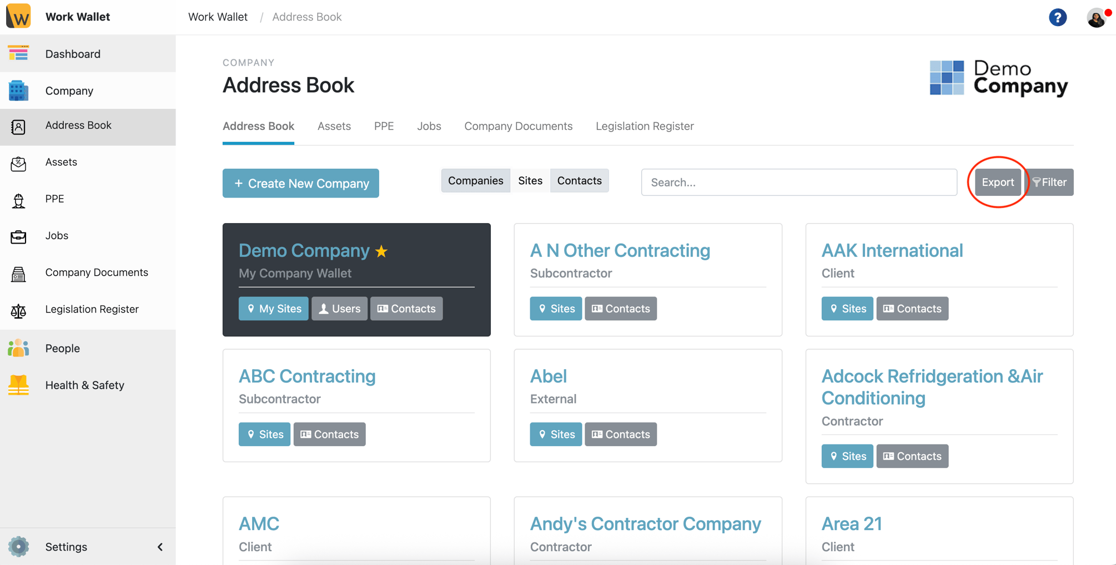1116x565 pixels.
Task: Switch to the Company Documents tab
Action: tap(518, 126)
